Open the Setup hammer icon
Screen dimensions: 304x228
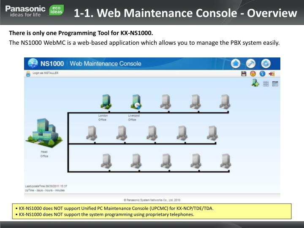[251, 63]
